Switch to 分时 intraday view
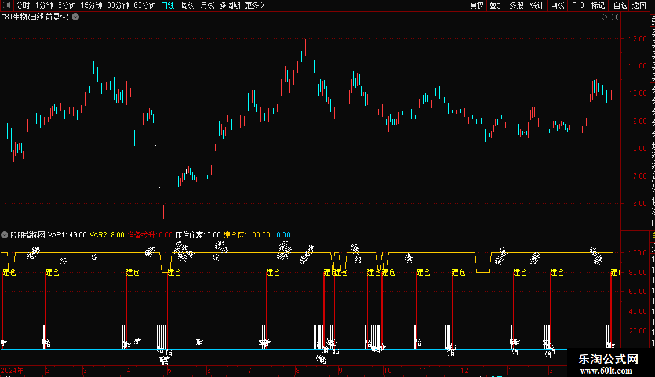This screenshot has height=377, width=655. (x=23, y=5)
